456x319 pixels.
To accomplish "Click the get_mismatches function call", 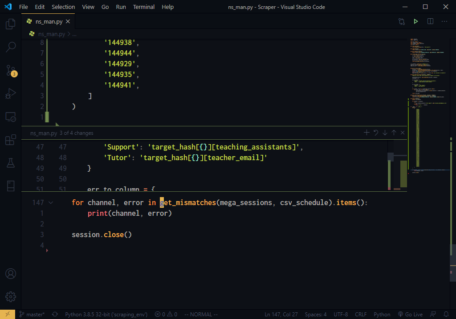I will tap(188, 203).
